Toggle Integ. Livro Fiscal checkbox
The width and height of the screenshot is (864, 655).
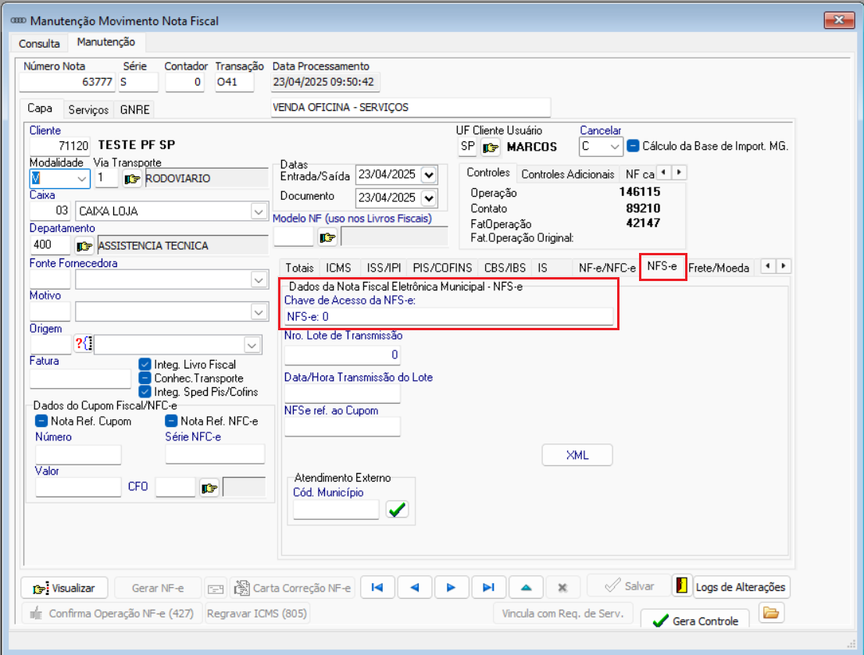coord(145,364)
